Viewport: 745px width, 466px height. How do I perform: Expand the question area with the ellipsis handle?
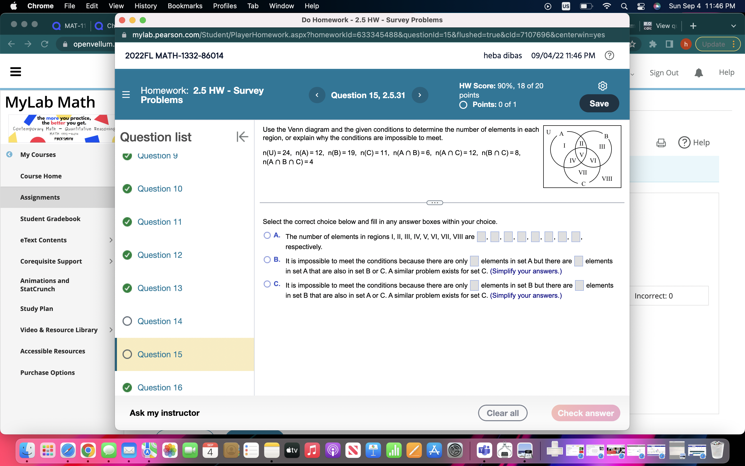pyautogui.click(x=434, y=202)
